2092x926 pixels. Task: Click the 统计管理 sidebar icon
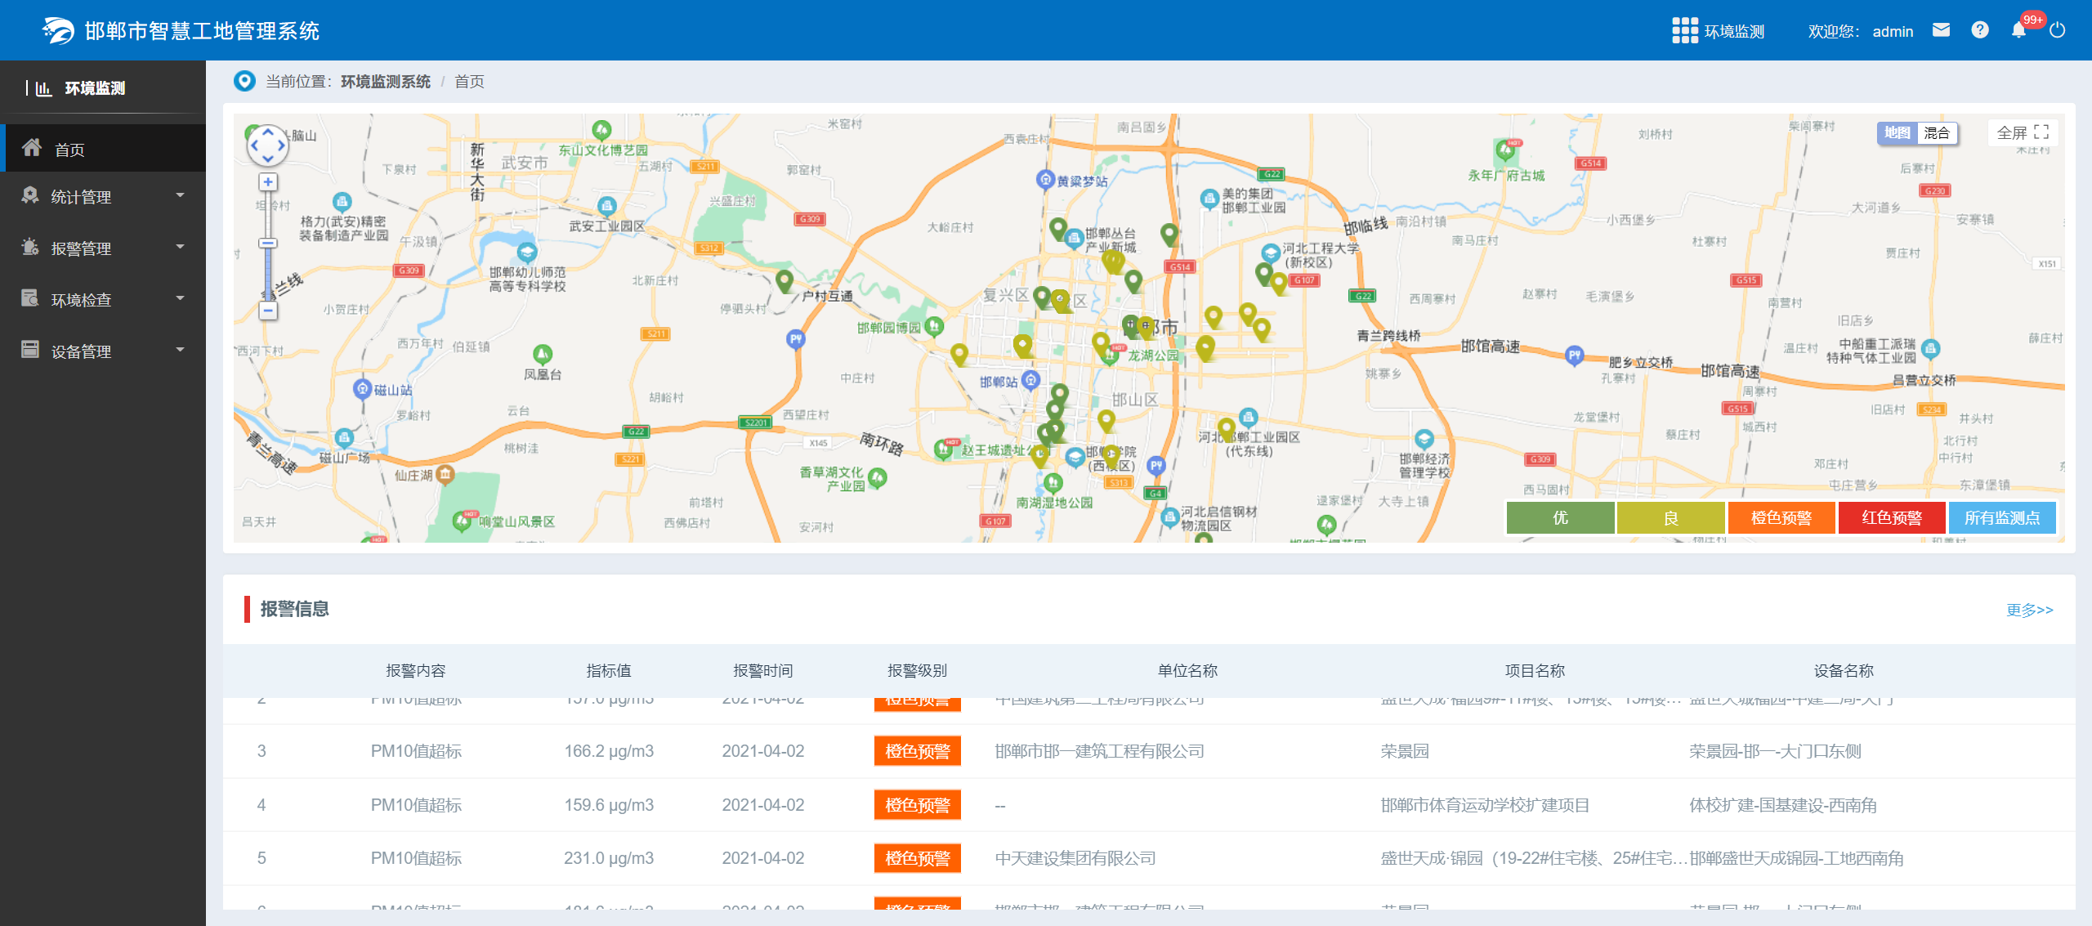30,195
